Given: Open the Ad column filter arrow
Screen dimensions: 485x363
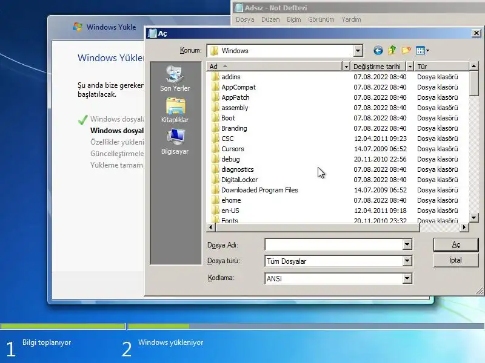Looking at the screenshot, I should [346, 67].
